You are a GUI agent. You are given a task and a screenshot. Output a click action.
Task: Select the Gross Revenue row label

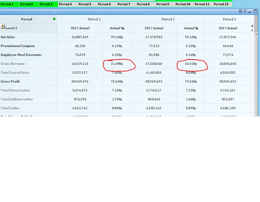coord(13,63)
